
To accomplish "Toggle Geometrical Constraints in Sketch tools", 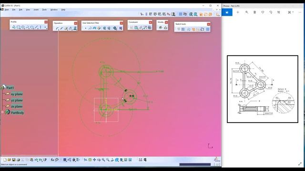I will coord(193,29).
